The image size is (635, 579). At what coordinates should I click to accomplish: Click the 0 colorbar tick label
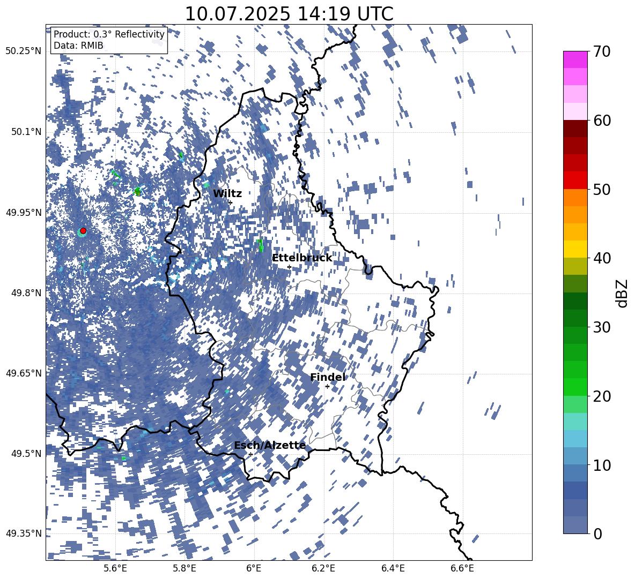(x=597, y=533)
